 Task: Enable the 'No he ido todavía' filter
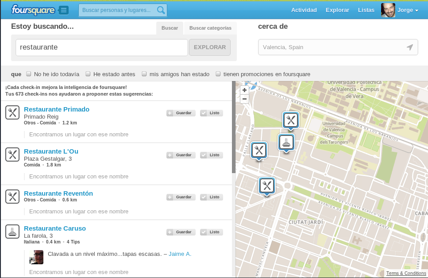click(28, 74)
